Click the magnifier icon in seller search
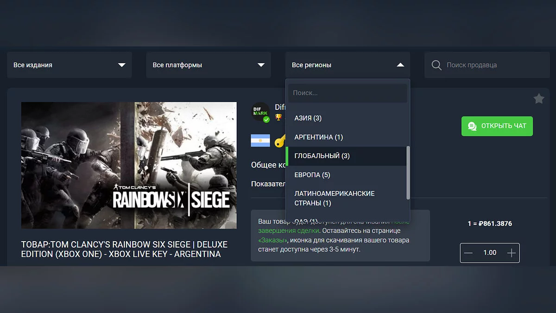This screenshot has height=313, width=556. [436, 65]
